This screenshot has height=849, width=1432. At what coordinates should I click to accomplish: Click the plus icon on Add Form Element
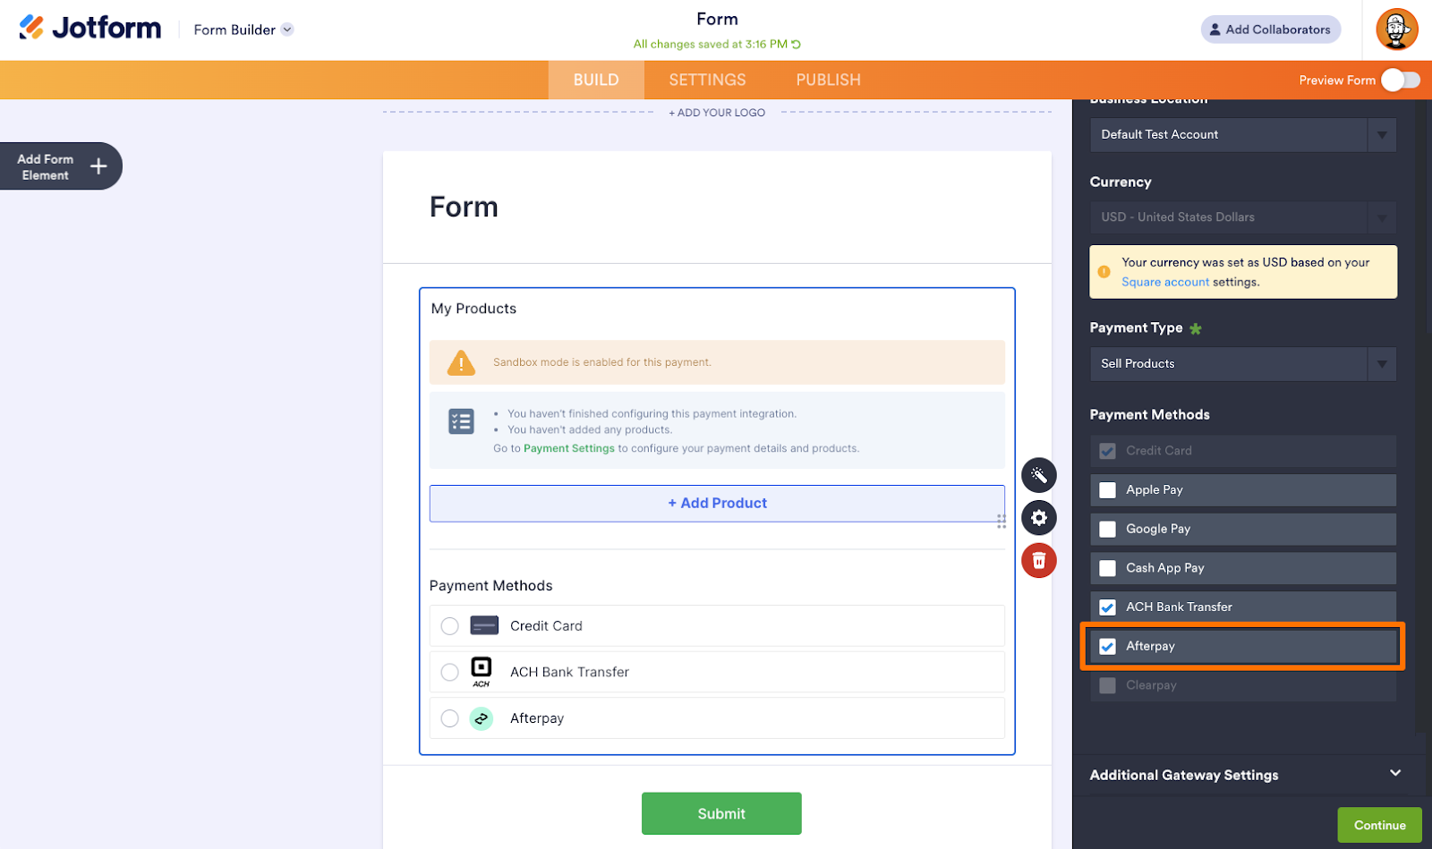(98, 166)
